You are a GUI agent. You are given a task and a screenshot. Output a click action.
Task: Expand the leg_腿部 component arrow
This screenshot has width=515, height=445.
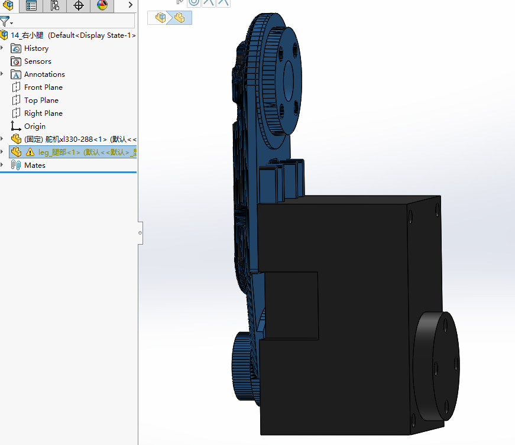pyautogui.click(x=2, y=152)
